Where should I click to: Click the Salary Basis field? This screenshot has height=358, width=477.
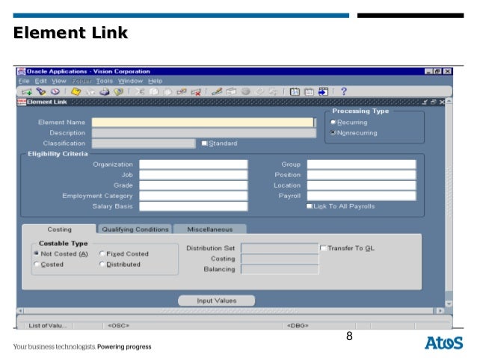194,206
